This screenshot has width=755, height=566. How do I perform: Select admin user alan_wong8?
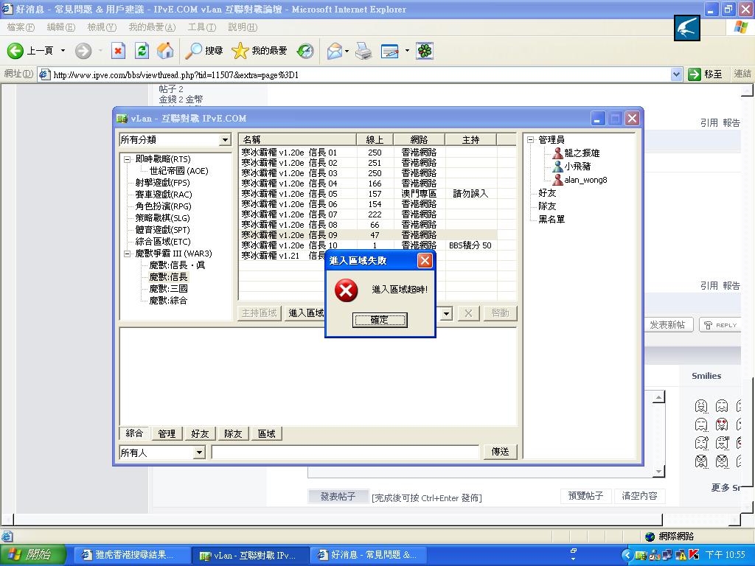point(585,180)
